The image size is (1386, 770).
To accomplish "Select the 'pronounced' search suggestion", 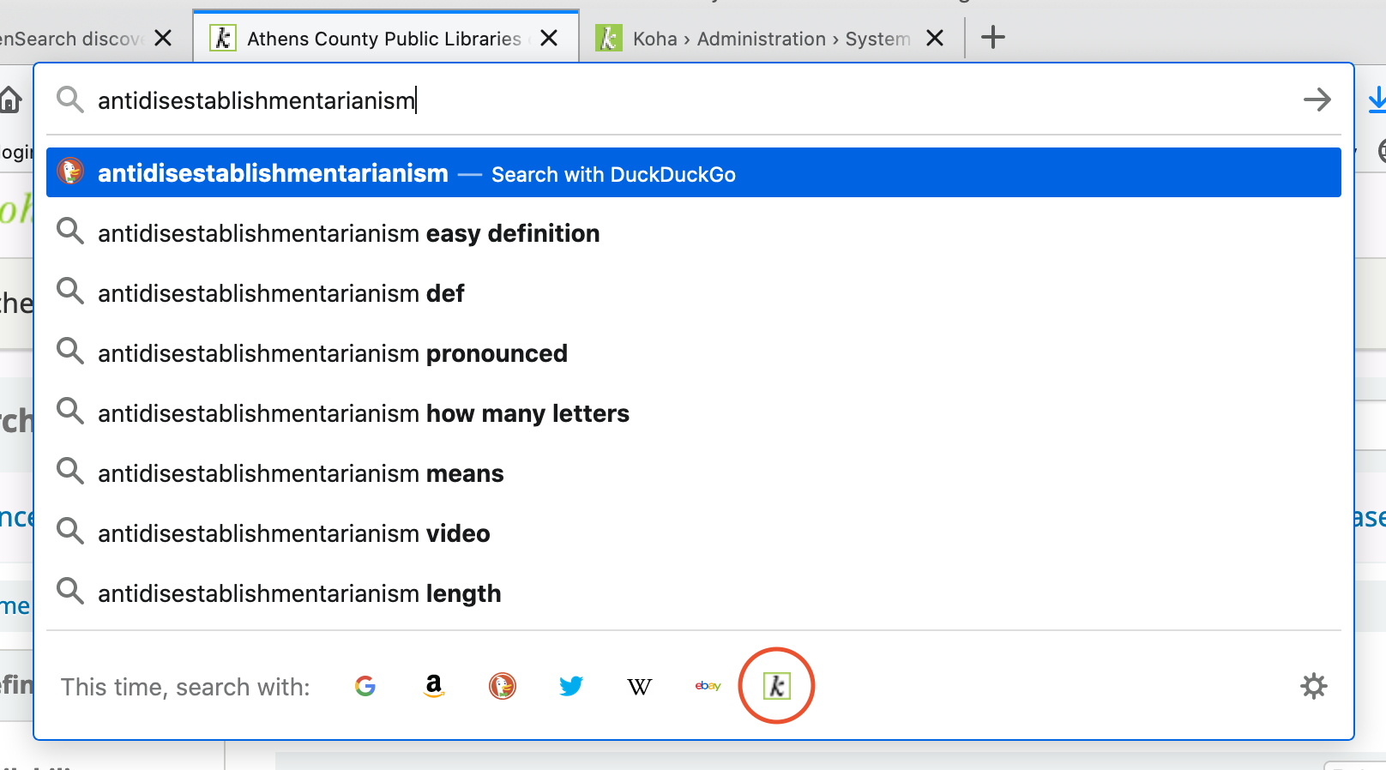I will click(x=333, y=353).
